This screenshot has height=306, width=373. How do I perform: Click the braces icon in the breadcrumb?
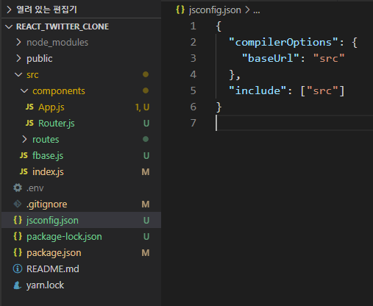(180, 10)
